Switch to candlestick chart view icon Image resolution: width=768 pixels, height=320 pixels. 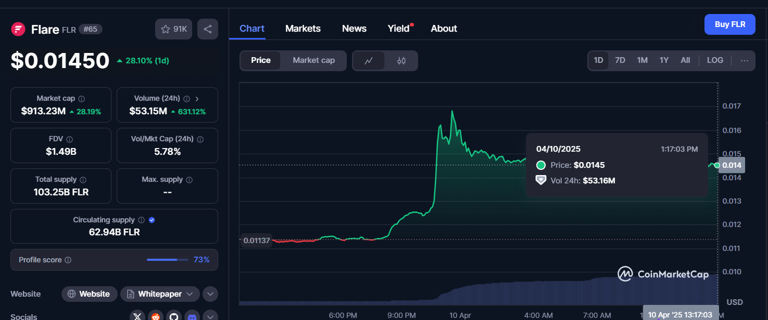(401, 61)
